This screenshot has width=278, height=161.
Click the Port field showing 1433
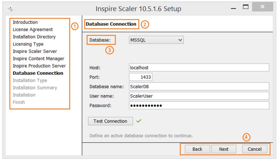click(141, 77)
